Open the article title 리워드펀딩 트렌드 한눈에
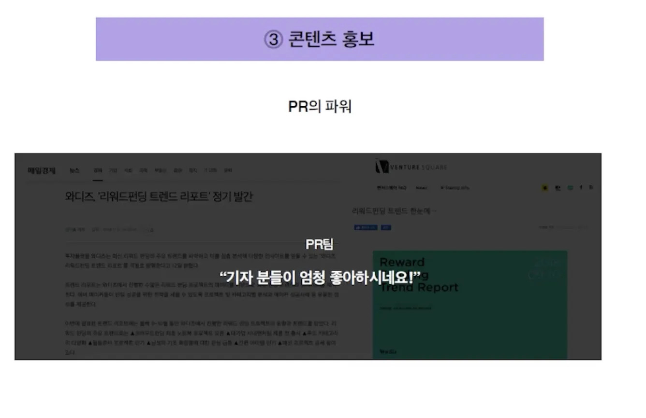Screen dimensions: 646x418 tap(395, 211)
